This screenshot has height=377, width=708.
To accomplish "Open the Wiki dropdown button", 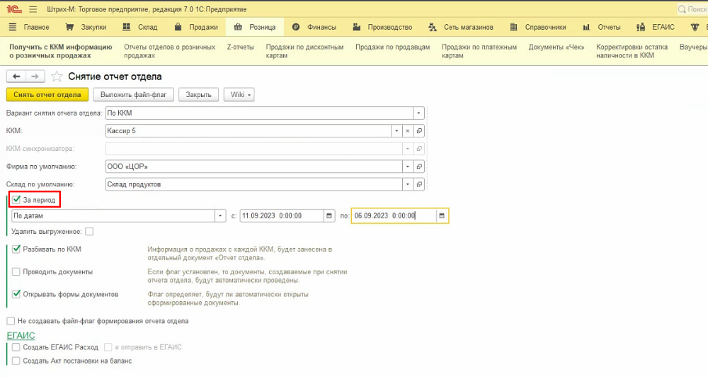I will (239, 94).
